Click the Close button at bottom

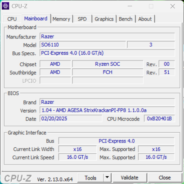pos(165,178)
